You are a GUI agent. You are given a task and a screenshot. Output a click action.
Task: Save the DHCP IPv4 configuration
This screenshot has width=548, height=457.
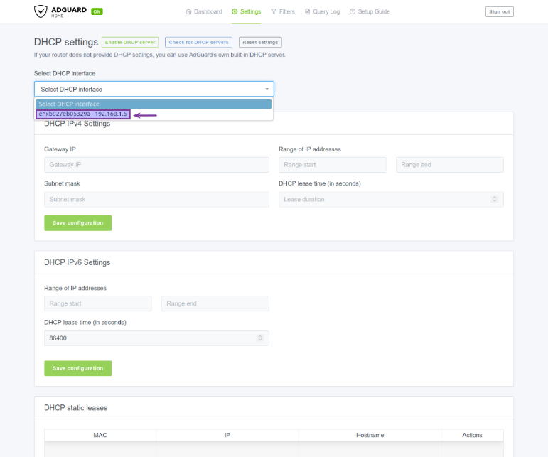point(77,222)
